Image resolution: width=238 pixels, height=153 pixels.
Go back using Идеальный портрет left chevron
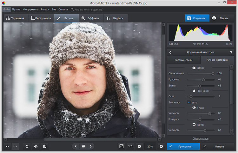170,52
